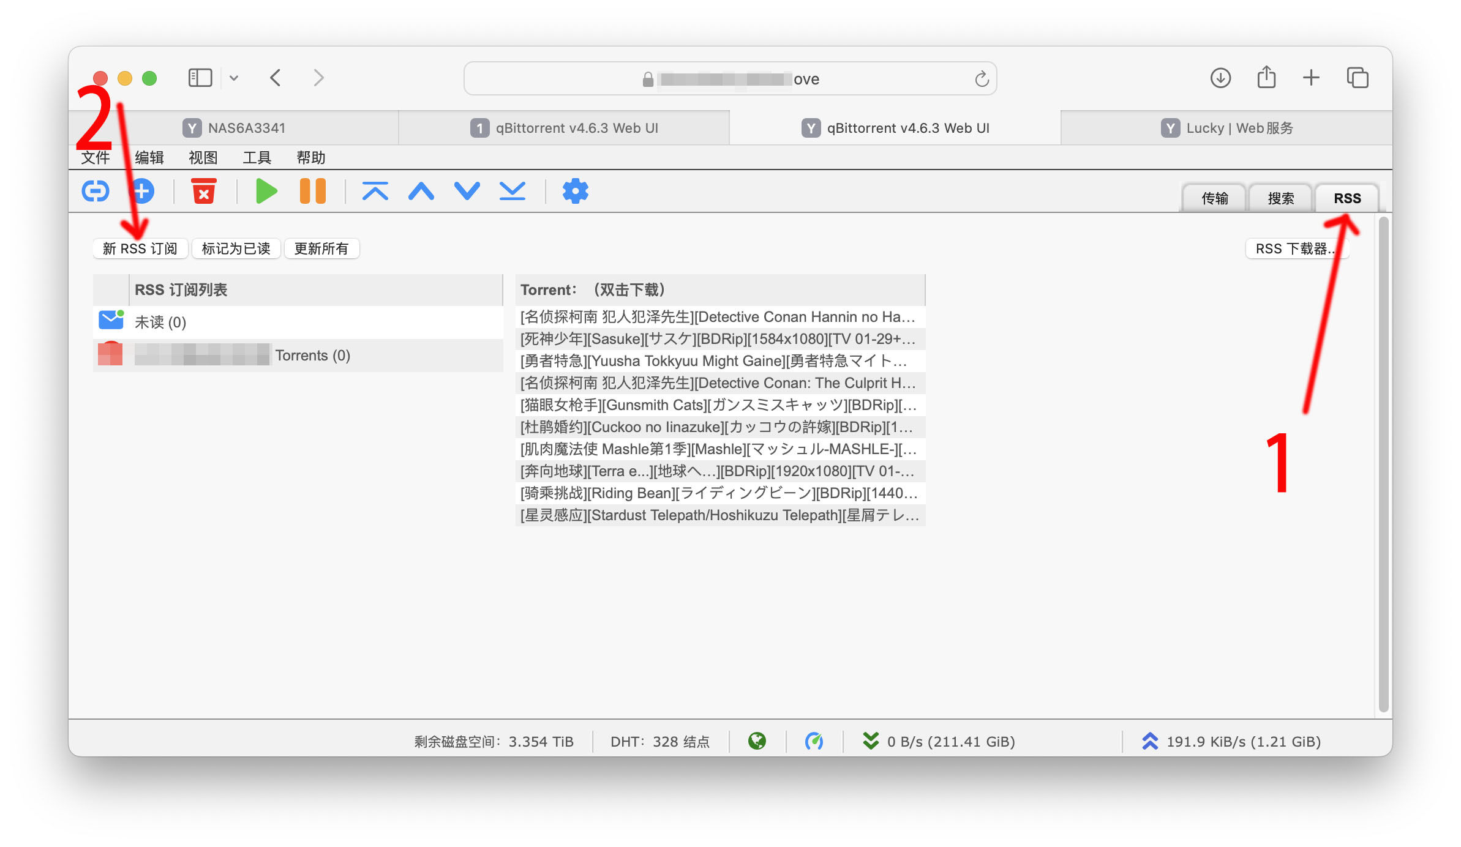Go back with the browser back arrow
The image size is (1461, 847).
(276, 78)
